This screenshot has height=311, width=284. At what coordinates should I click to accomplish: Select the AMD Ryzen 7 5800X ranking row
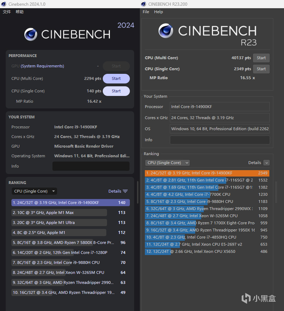click(x=71, y=243)
